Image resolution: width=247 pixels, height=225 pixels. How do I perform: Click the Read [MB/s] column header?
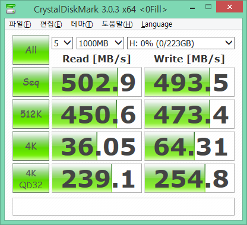[x=97, y=59]
